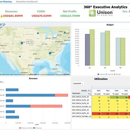Viewport: 130px width, 130px height.
Task: Toggle Revenue At Risk legend entry
Action: (x=26, y=128)
